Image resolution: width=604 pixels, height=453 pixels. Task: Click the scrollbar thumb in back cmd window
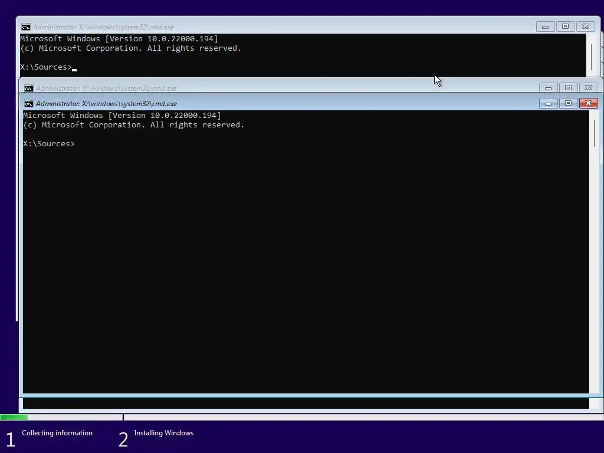tap(591, 57)
